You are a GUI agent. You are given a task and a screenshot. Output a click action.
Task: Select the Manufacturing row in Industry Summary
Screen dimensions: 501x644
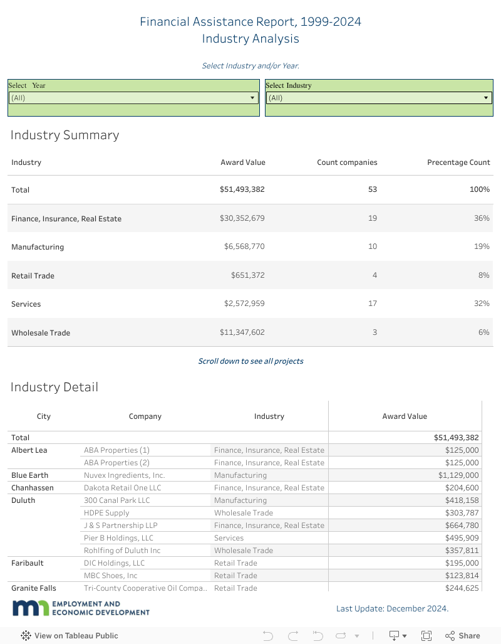coord(38,247)
